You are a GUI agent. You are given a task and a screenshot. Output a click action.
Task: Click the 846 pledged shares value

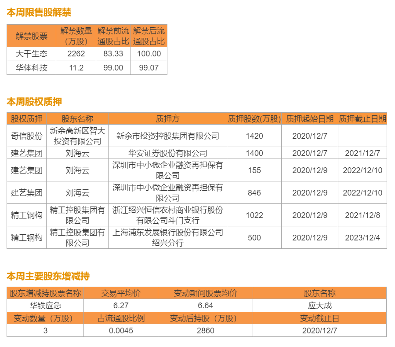(x=254, y=193)
